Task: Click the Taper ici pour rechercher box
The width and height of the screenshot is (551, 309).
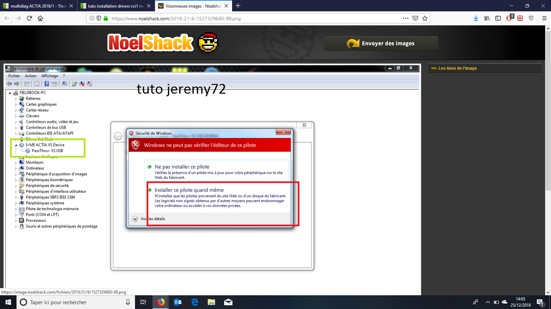Action: pyautogui.click(x=76, y=302)
